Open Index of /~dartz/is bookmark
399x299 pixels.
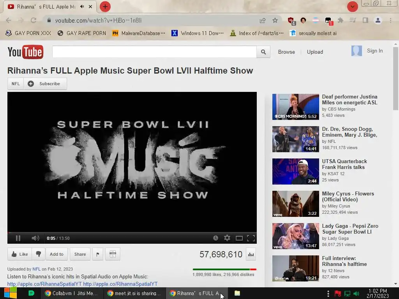pyautogui.click(x=257, y=33)
